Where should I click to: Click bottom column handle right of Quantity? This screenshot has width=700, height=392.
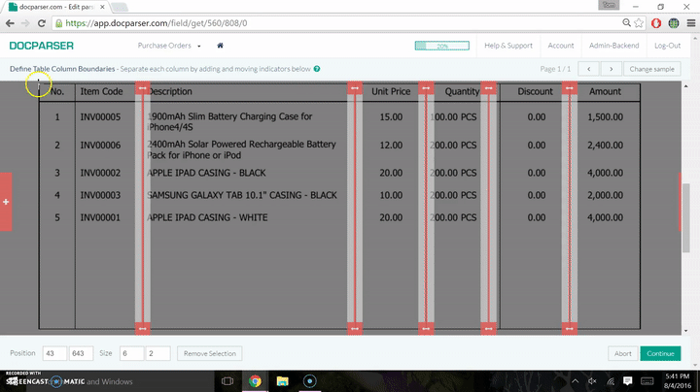(489, 328)
